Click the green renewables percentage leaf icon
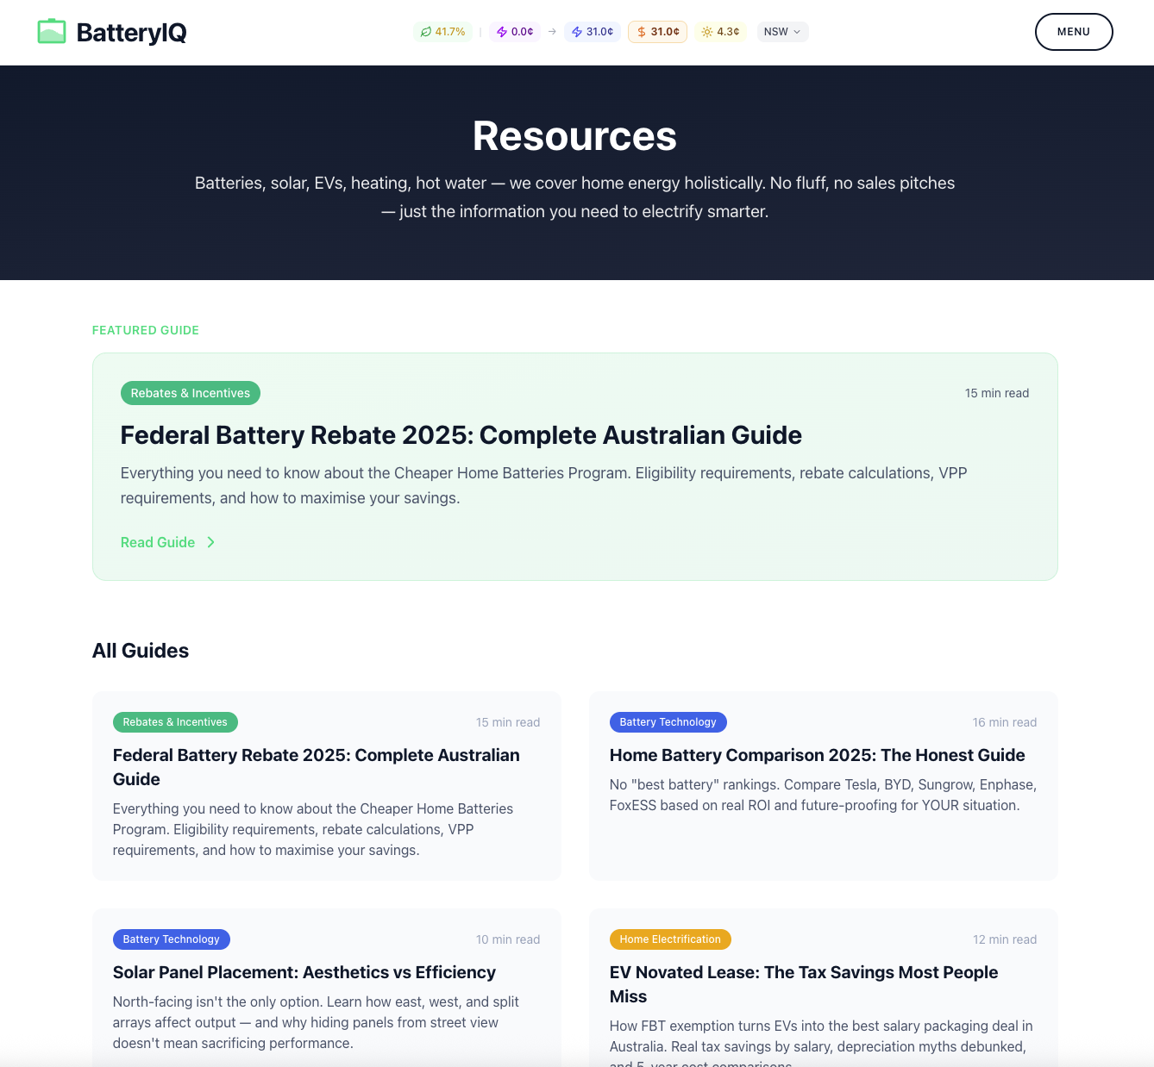1154x1067 pixels. coord(426,31)
